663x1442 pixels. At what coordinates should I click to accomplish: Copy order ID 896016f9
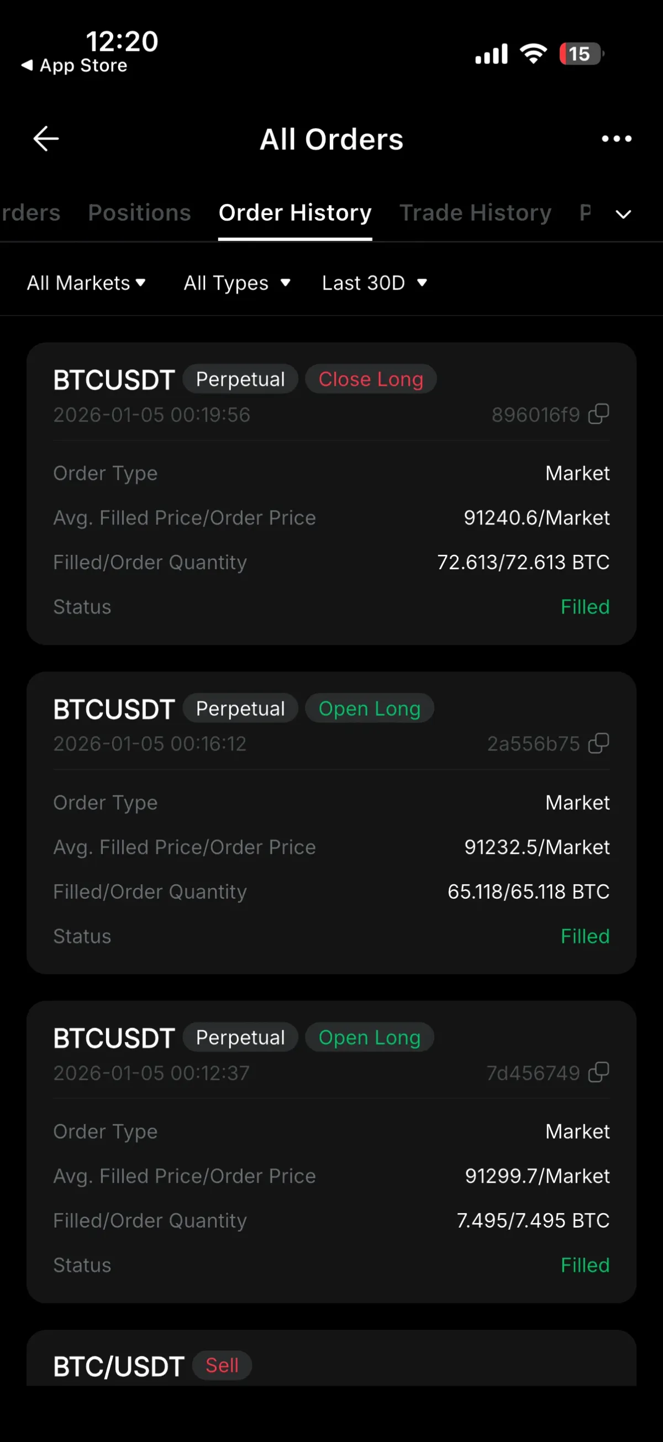[599, 414]
